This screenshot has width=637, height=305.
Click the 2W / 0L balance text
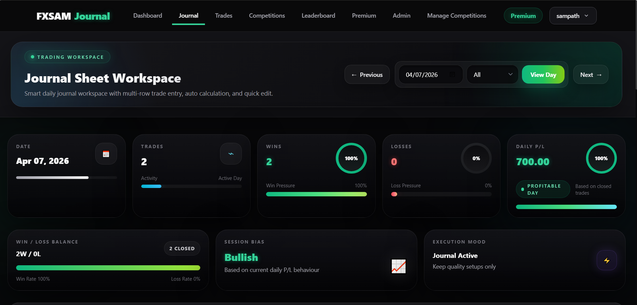[28, 254]
